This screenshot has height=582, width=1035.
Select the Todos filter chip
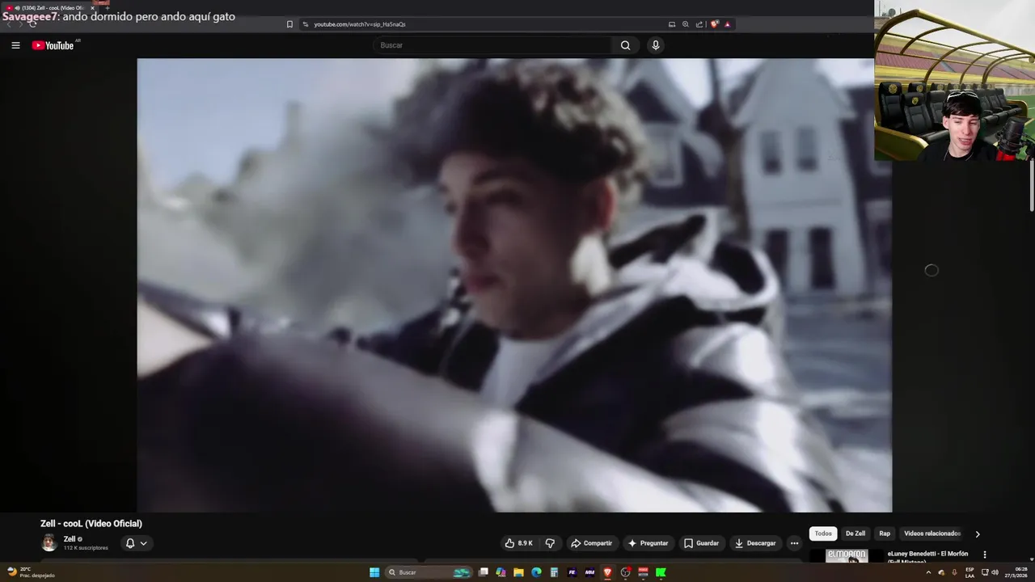[x=823, y=533]
